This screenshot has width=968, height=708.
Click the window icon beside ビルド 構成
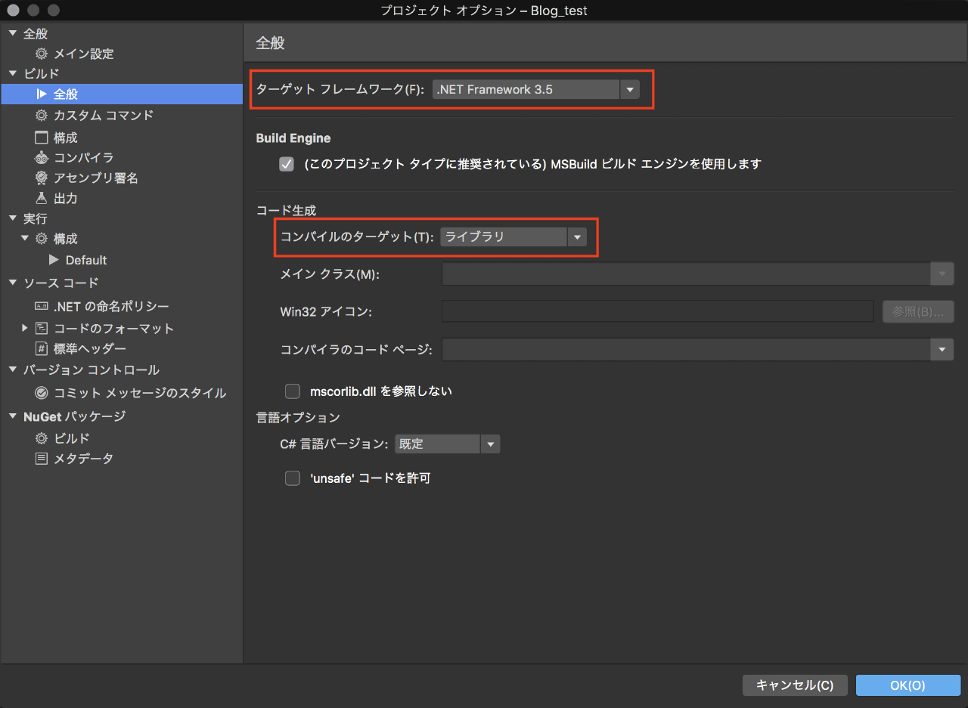[41, 138]
